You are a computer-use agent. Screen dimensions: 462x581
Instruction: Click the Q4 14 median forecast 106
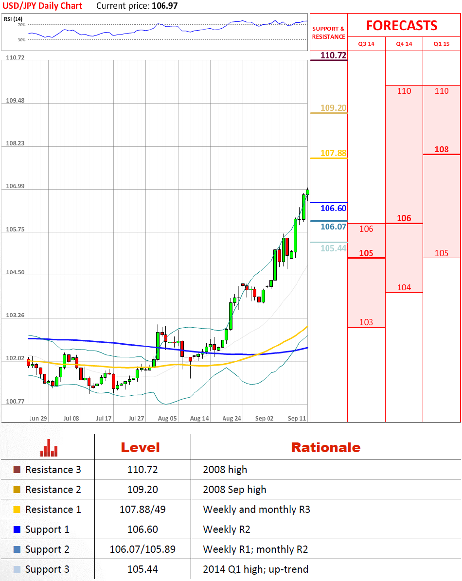(404, 218)
